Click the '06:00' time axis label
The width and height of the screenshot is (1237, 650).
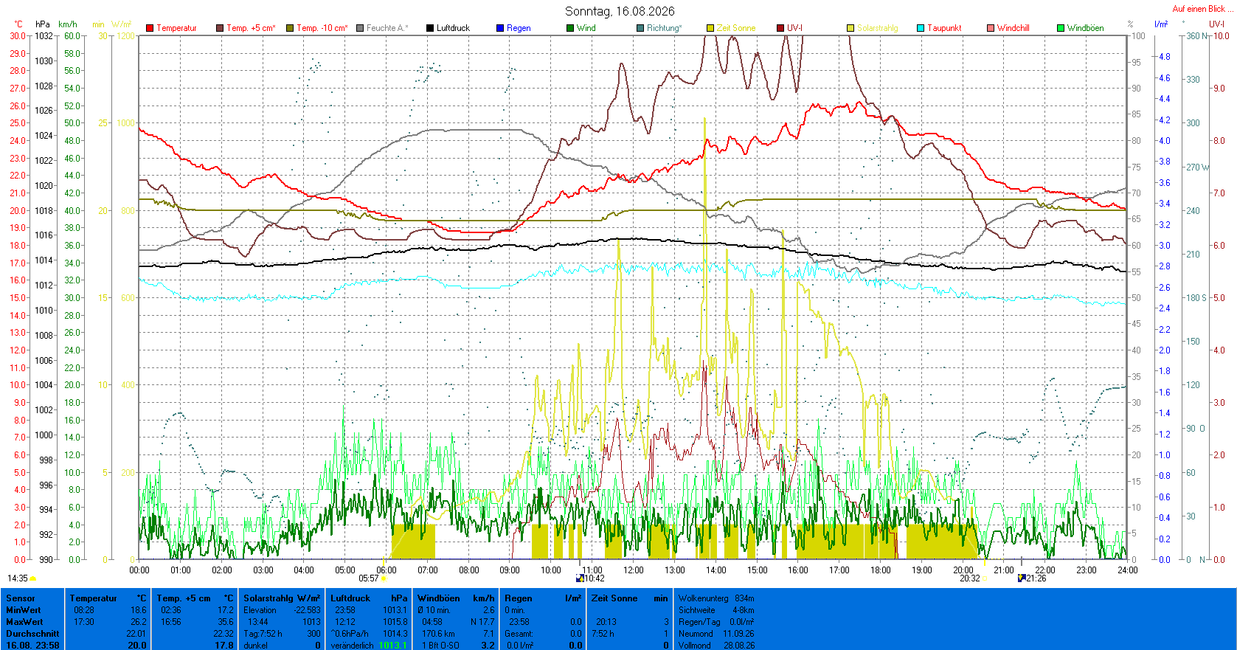387,570
